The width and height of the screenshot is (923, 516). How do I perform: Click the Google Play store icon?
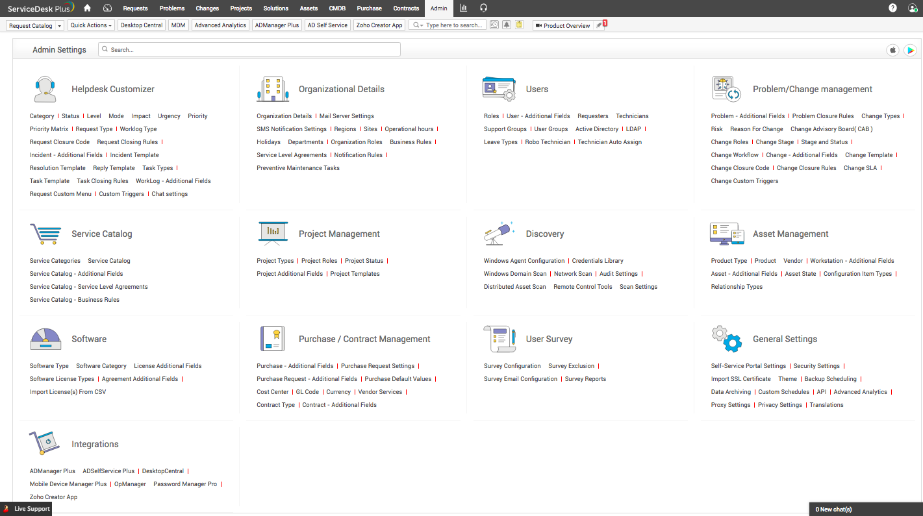coord(910,50)
